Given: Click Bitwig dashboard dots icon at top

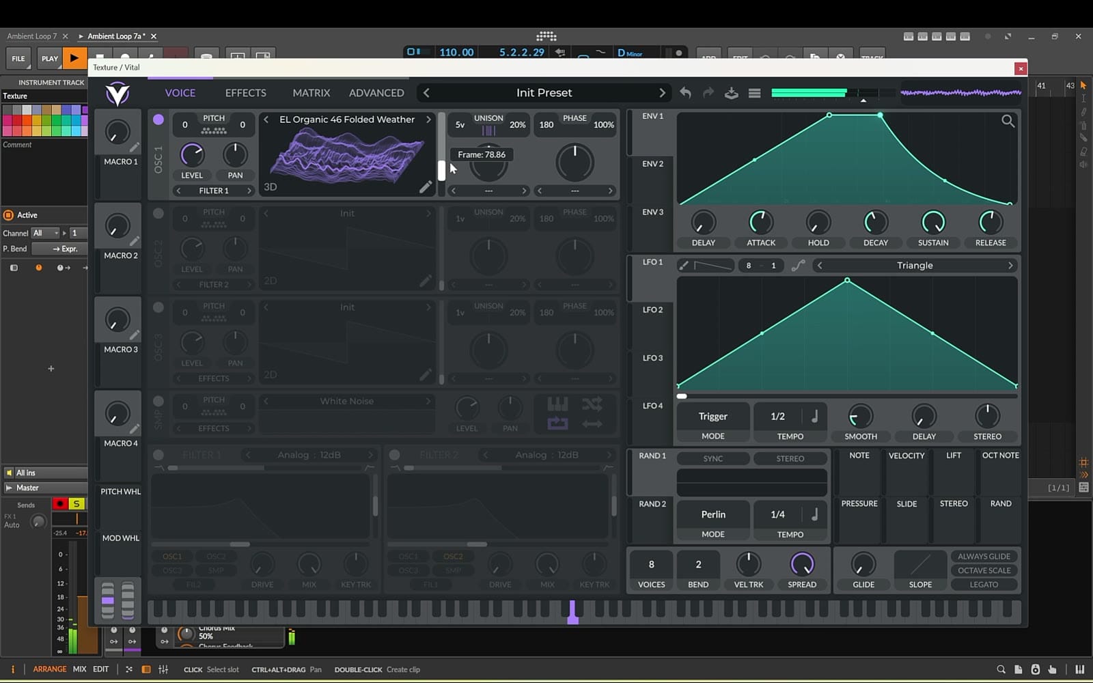Looking at the screenshot, I should [x=546, y=36].
